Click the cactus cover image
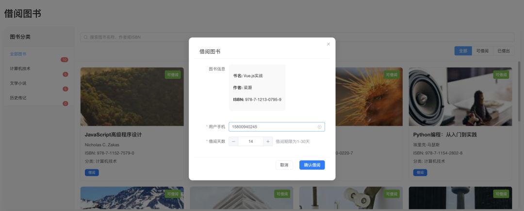Image resolution: width=524 pixels, height=211 pixels. (369, 97)
